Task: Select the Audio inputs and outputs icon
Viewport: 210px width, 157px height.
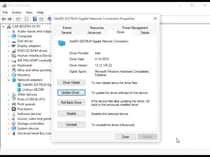Action: coord(14,31)
